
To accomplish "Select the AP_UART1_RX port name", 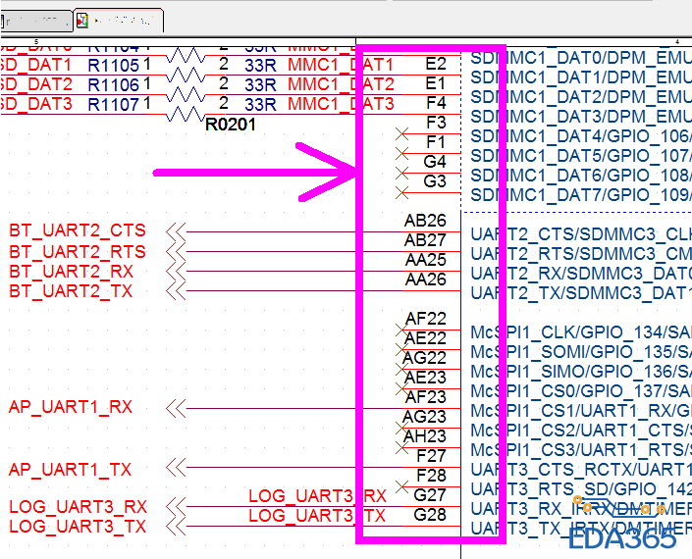I will (x=70, y=407).
